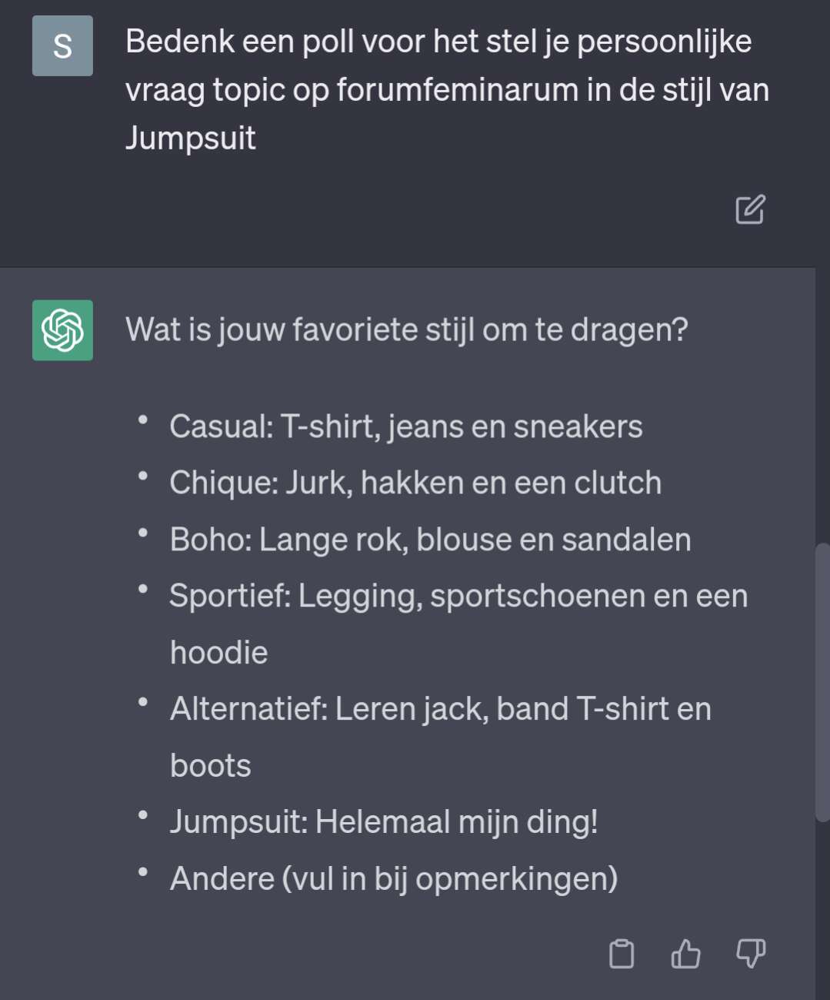Give the response a thumbs down
The image size is (830, 1000).
coord(751,954)
